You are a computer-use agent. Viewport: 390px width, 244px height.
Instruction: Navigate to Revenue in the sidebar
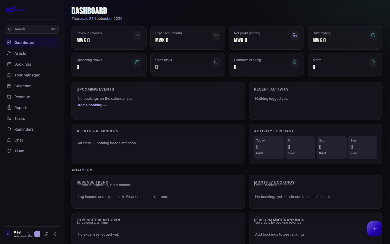[x=32, y=97]
